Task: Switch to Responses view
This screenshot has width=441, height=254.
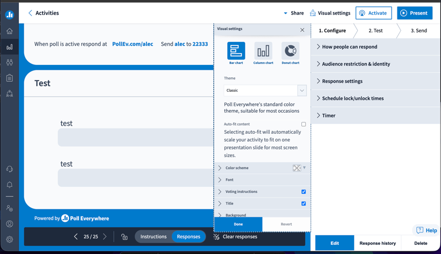Action: click(189, 237)
